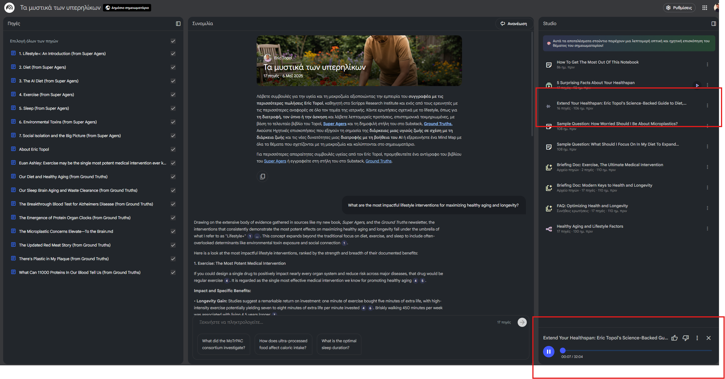Open the Google apps grid
The image size is (725, 379).
[704, 8]
